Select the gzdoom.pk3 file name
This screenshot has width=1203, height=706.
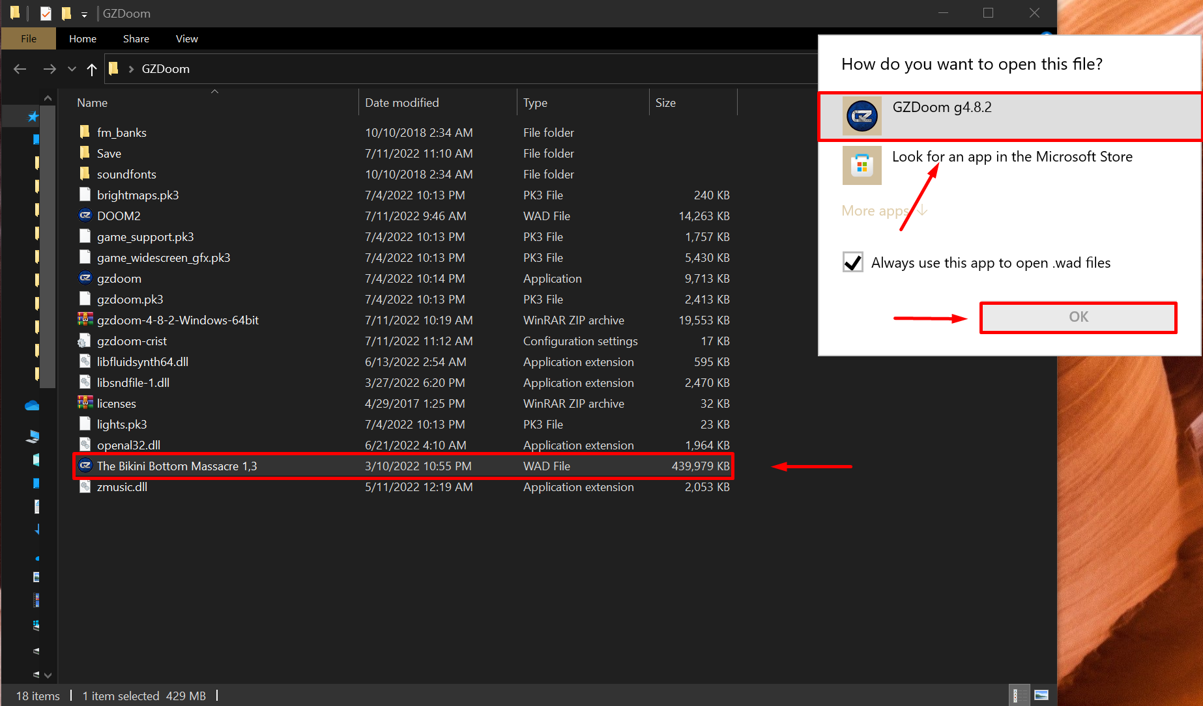130,299
